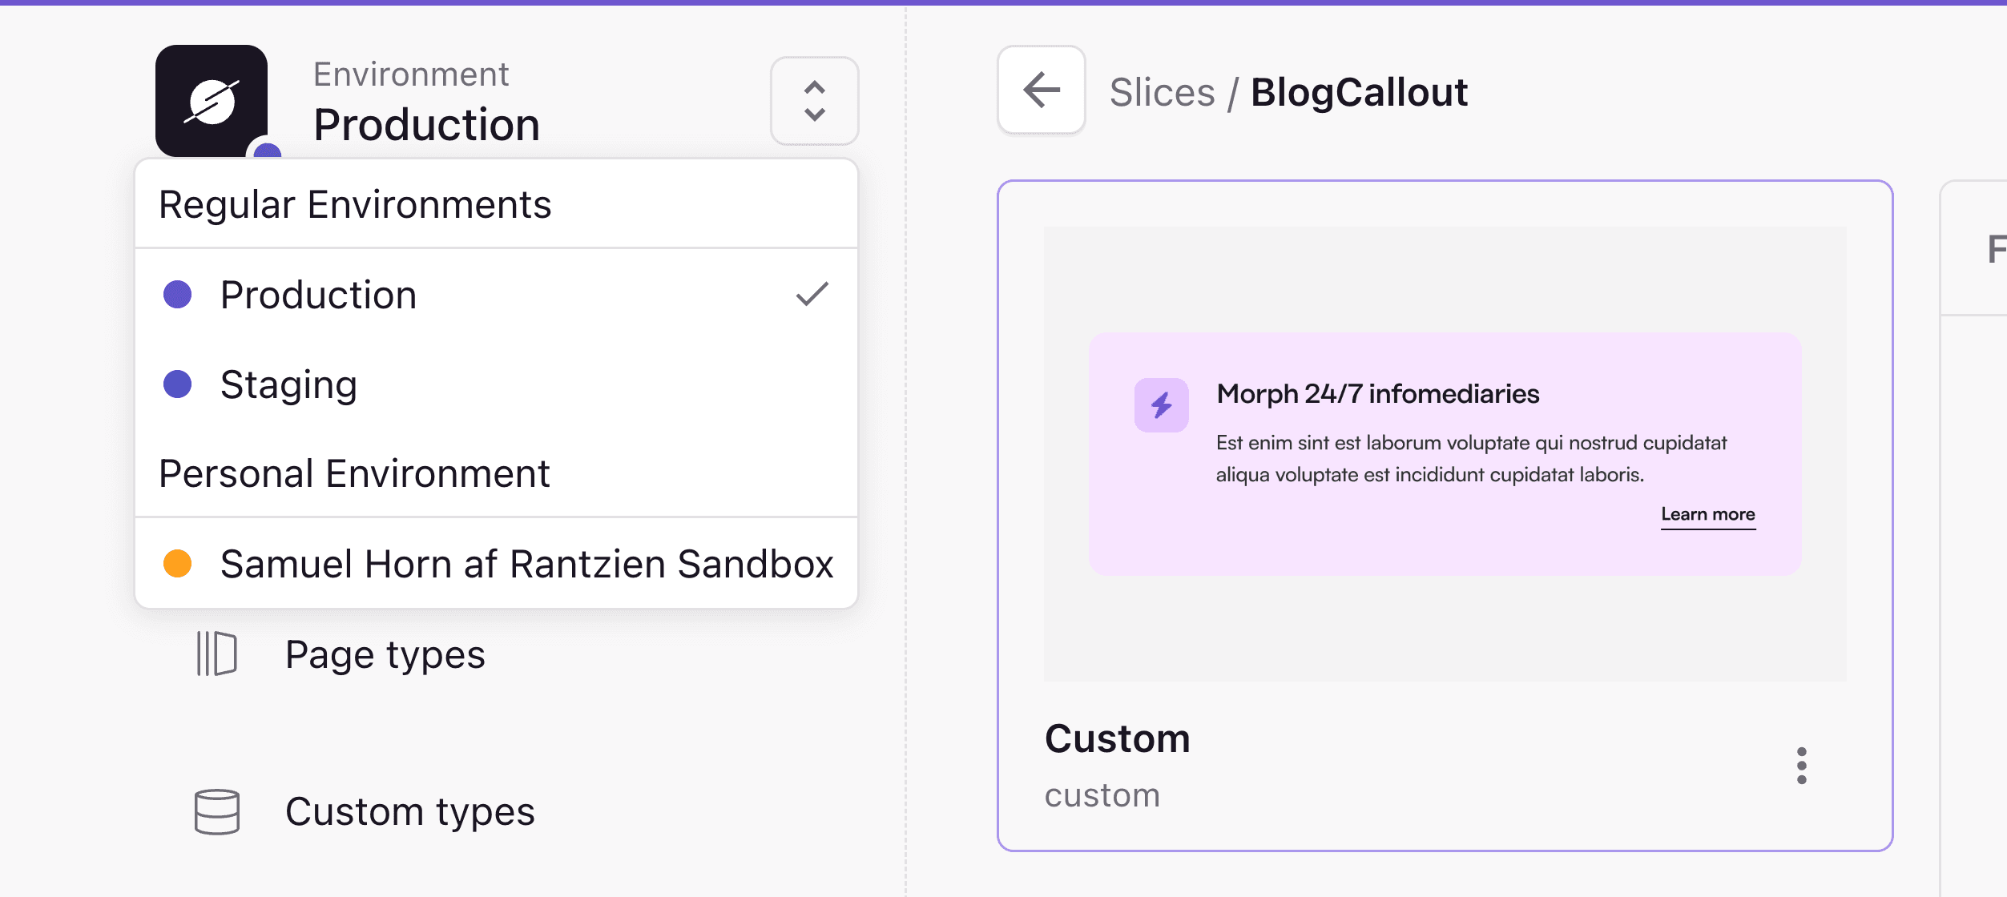Click the Learn more link
The height and width of the screenshot is (897, 2007).
pyautogui.click(x=1708, y=513)
